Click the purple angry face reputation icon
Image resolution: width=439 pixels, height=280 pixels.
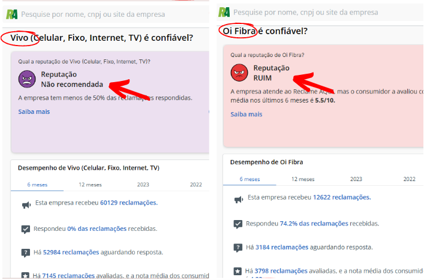click(x=27, y=79)
